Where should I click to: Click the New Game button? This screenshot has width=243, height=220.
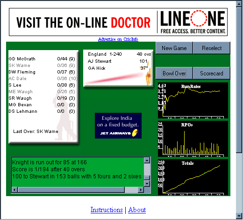pos(174,48)
